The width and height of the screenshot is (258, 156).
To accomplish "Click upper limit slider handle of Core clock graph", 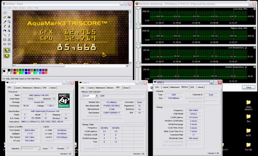I will pyautogui.click(x=138, y=9).
